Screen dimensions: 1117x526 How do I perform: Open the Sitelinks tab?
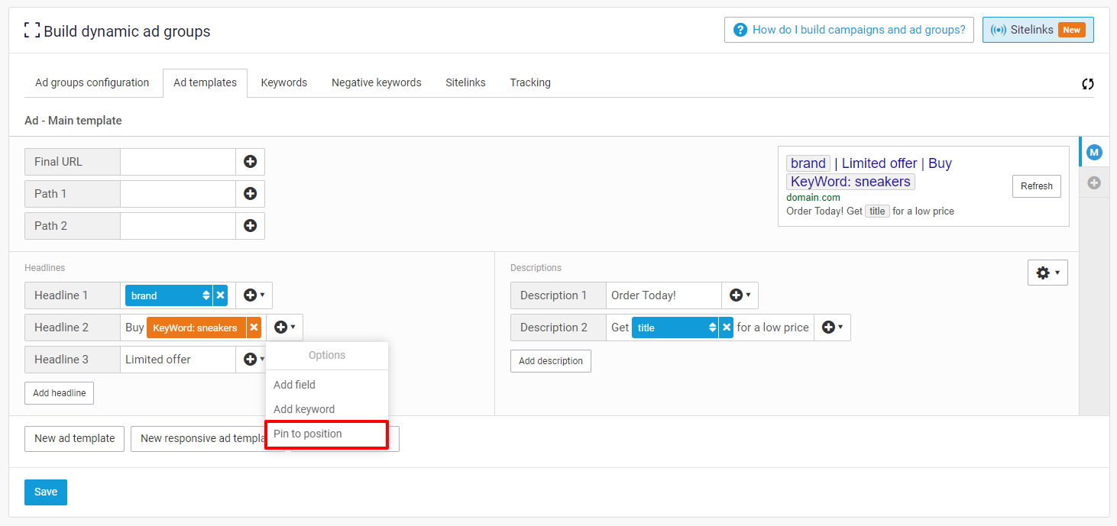point(465,82)
